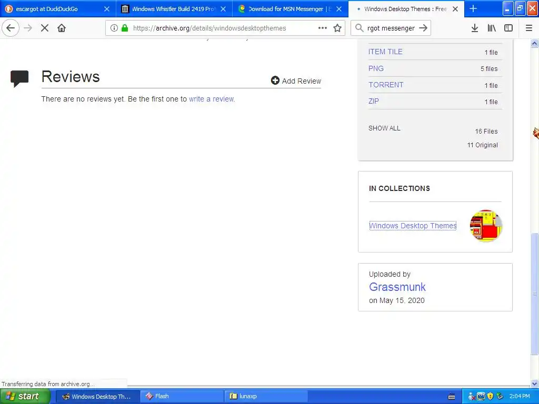Click the forward navigation arrow
Viewport: 539px width, 404px height.
pos(28,28)
